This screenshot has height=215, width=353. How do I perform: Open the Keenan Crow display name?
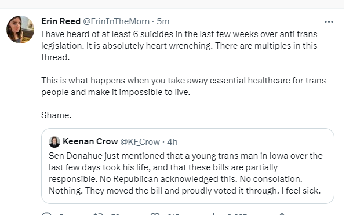pos(90,141)
